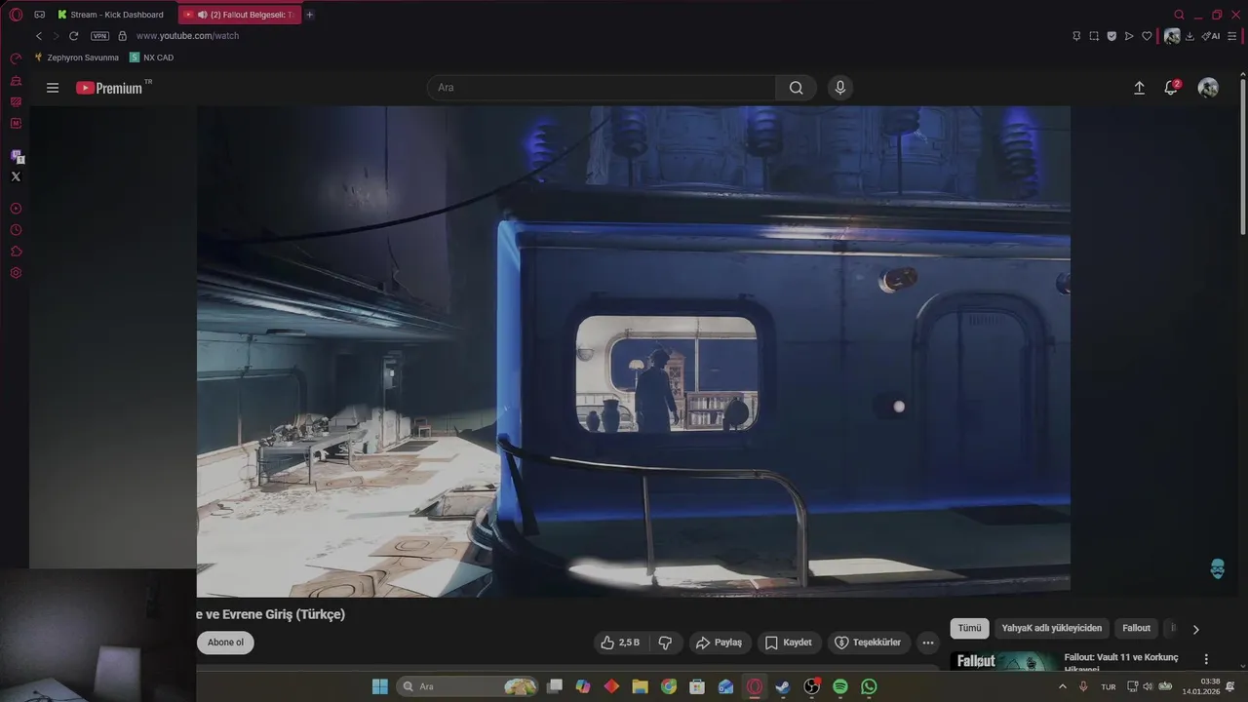Select the YahyaK adlı yükleyiciden chip
This screenshot has width=1248, height=702.
pos(1052,629)
